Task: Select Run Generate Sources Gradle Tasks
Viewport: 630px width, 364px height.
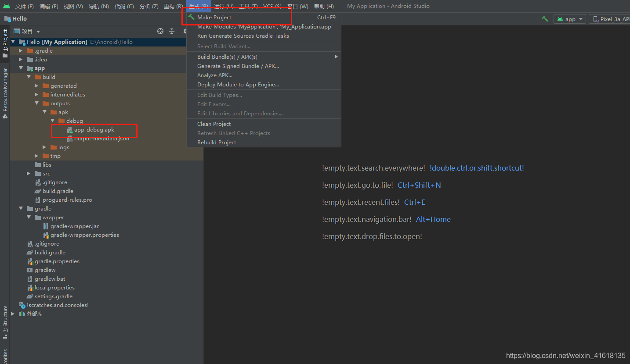Action: [264, 36]
